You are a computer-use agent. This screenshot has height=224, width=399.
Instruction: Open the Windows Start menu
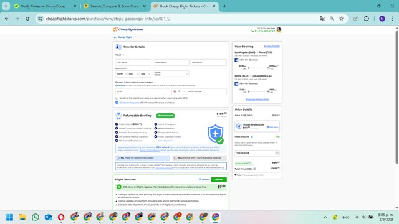tap(10, 217)
